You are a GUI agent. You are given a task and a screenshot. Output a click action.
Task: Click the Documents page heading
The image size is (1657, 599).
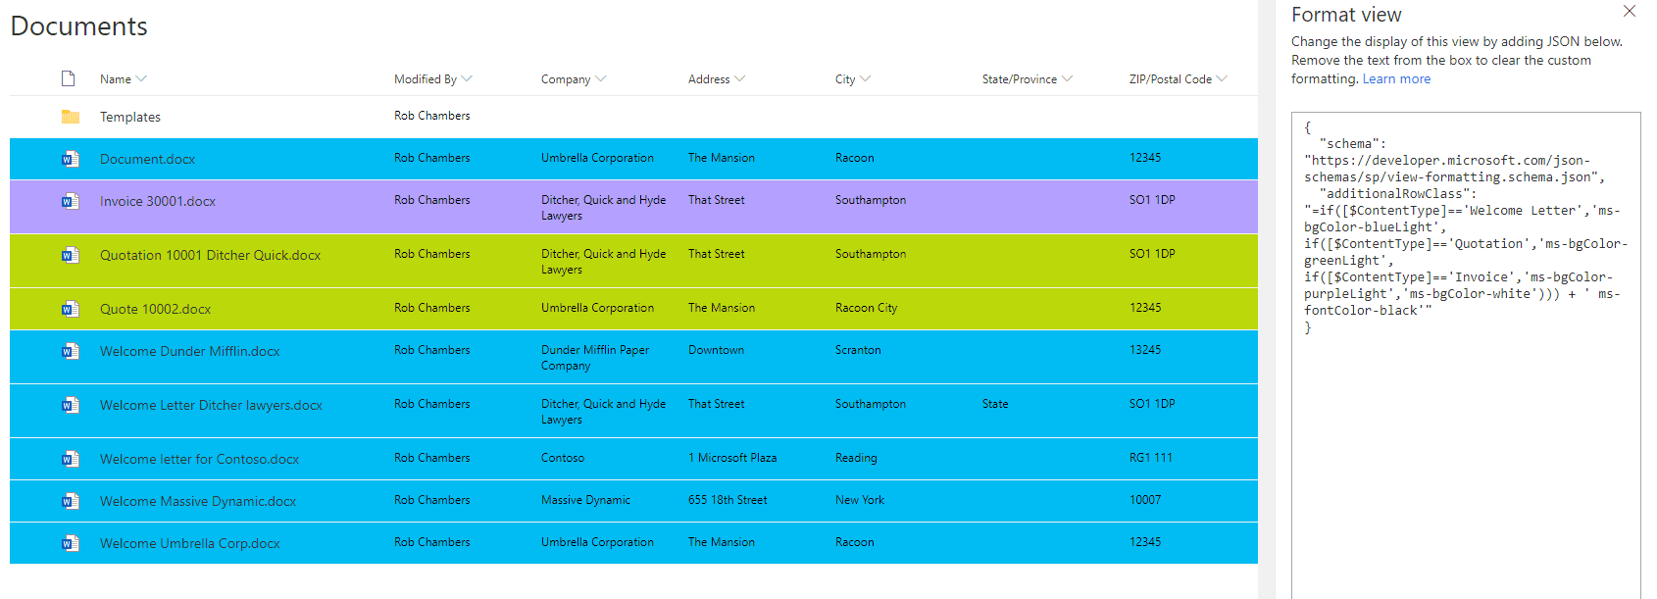click(x=79, y=26)
